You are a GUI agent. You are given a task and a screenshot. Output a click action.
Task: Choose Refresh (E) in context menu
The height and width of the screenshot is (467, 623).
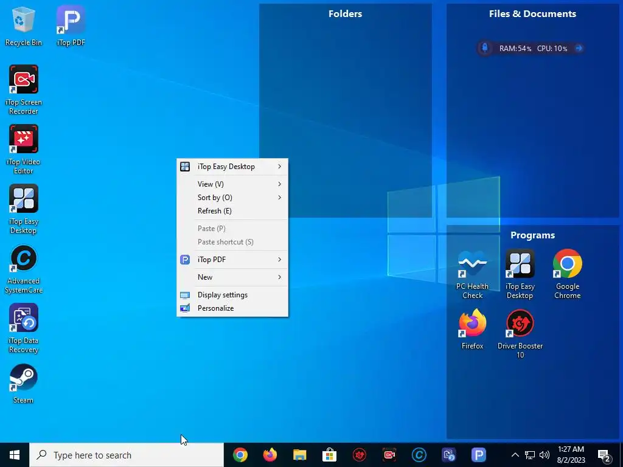coord(232,211)
